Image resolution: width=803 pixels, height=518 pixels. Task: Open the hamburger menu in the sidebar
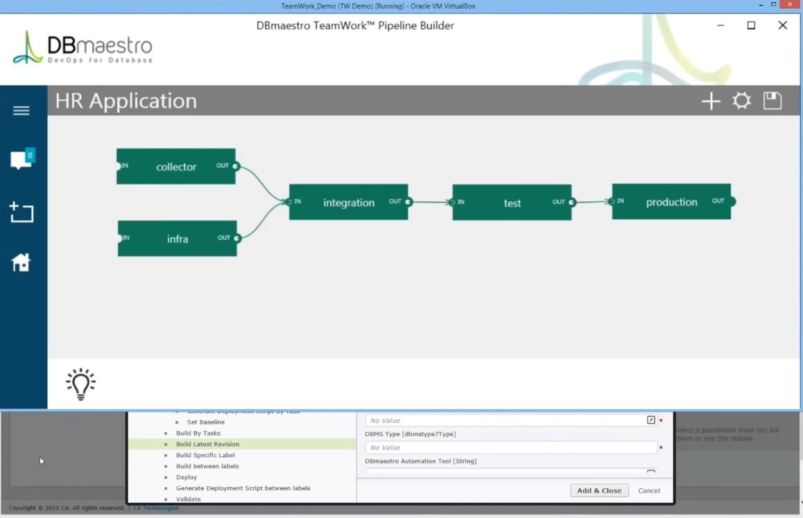click(x=21, y=111)
